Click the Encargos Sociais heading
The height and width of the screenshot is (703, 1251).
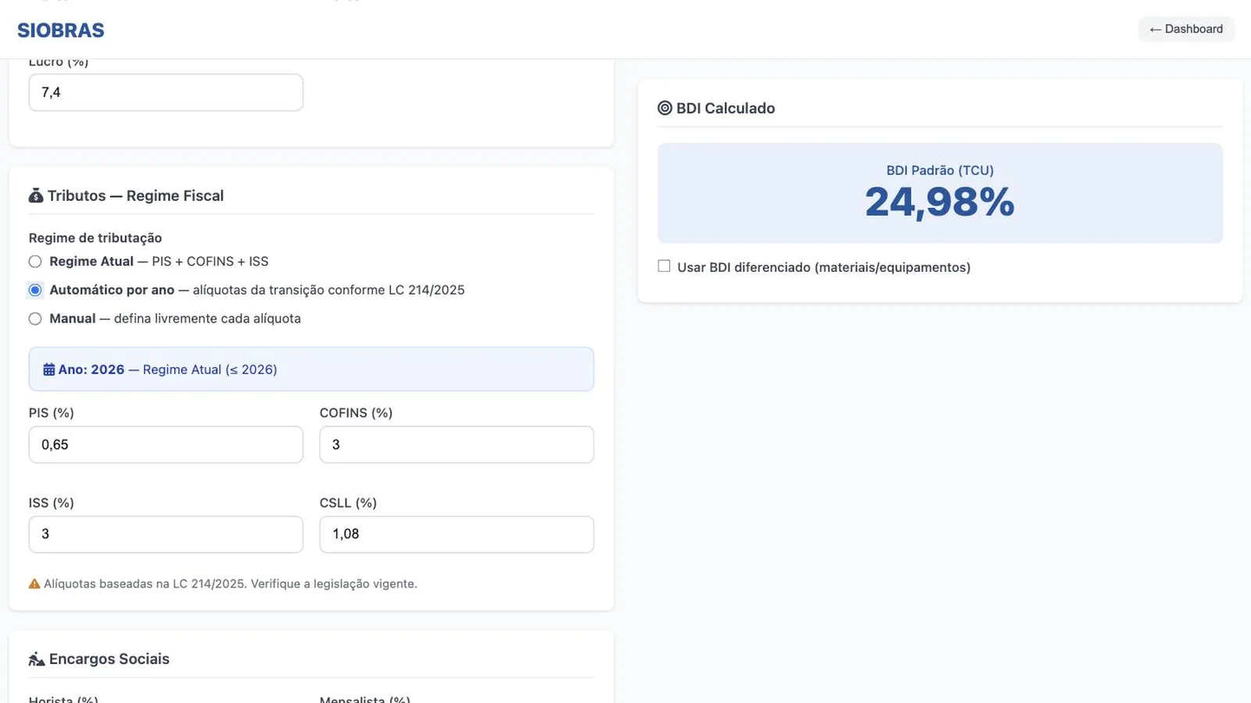coord(109,659)
